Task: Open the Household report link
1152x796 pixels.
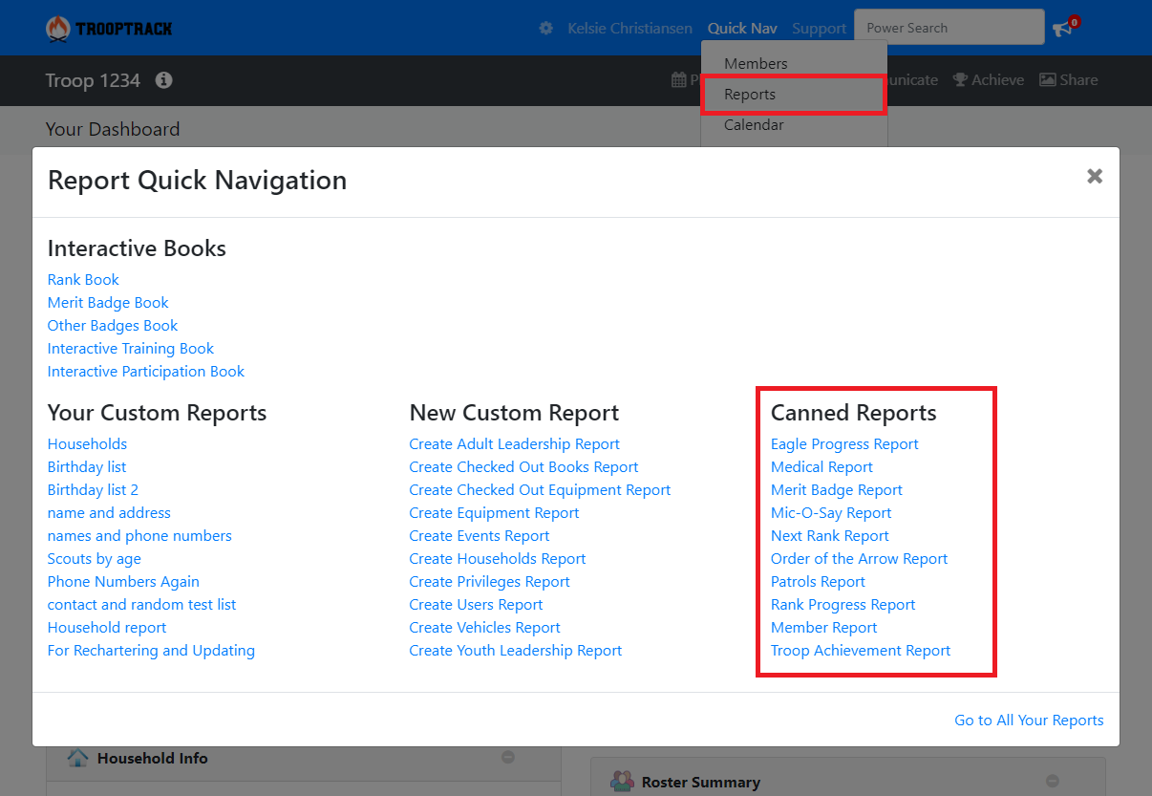Action: click(x=107, y=628)
